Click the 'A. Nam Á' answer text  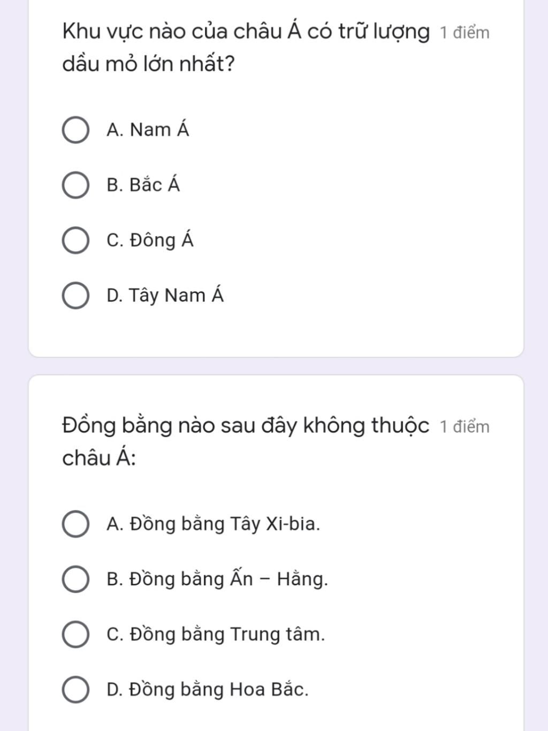click(x=148, y=129)
